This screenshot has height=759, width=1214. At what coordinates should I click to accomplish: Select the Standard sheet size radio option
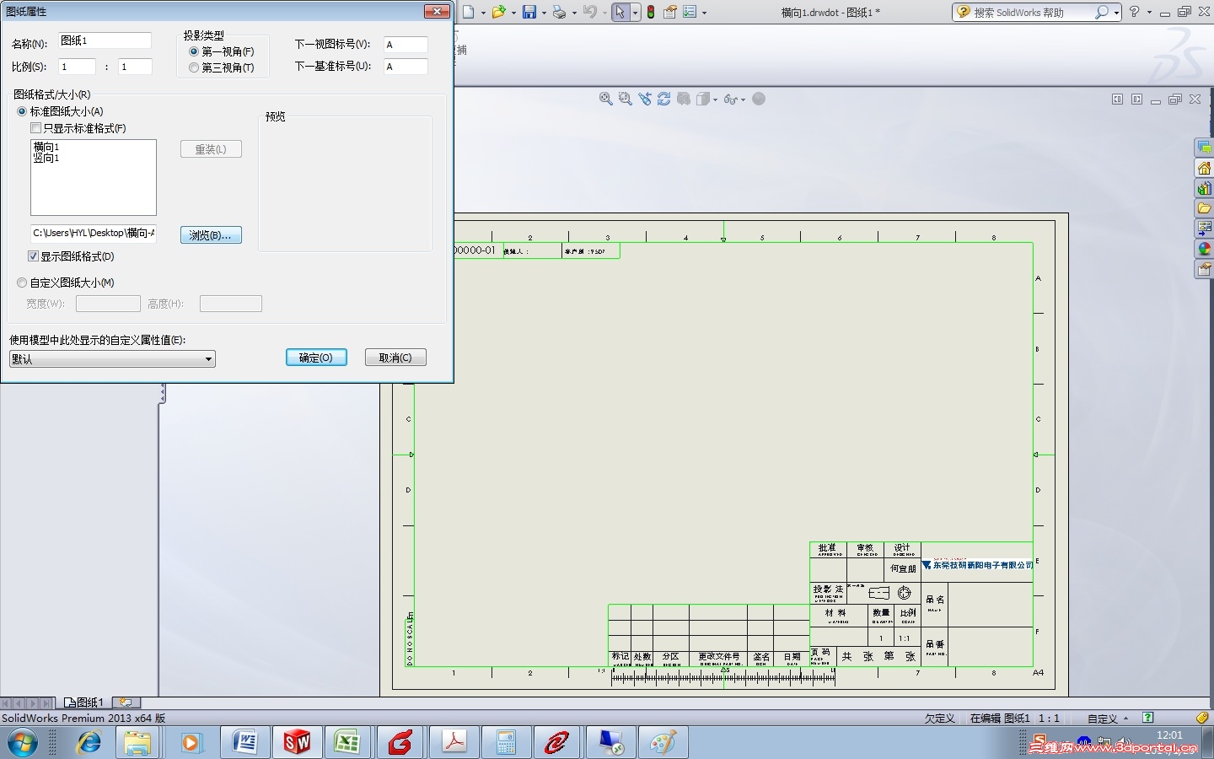(22, 111)
